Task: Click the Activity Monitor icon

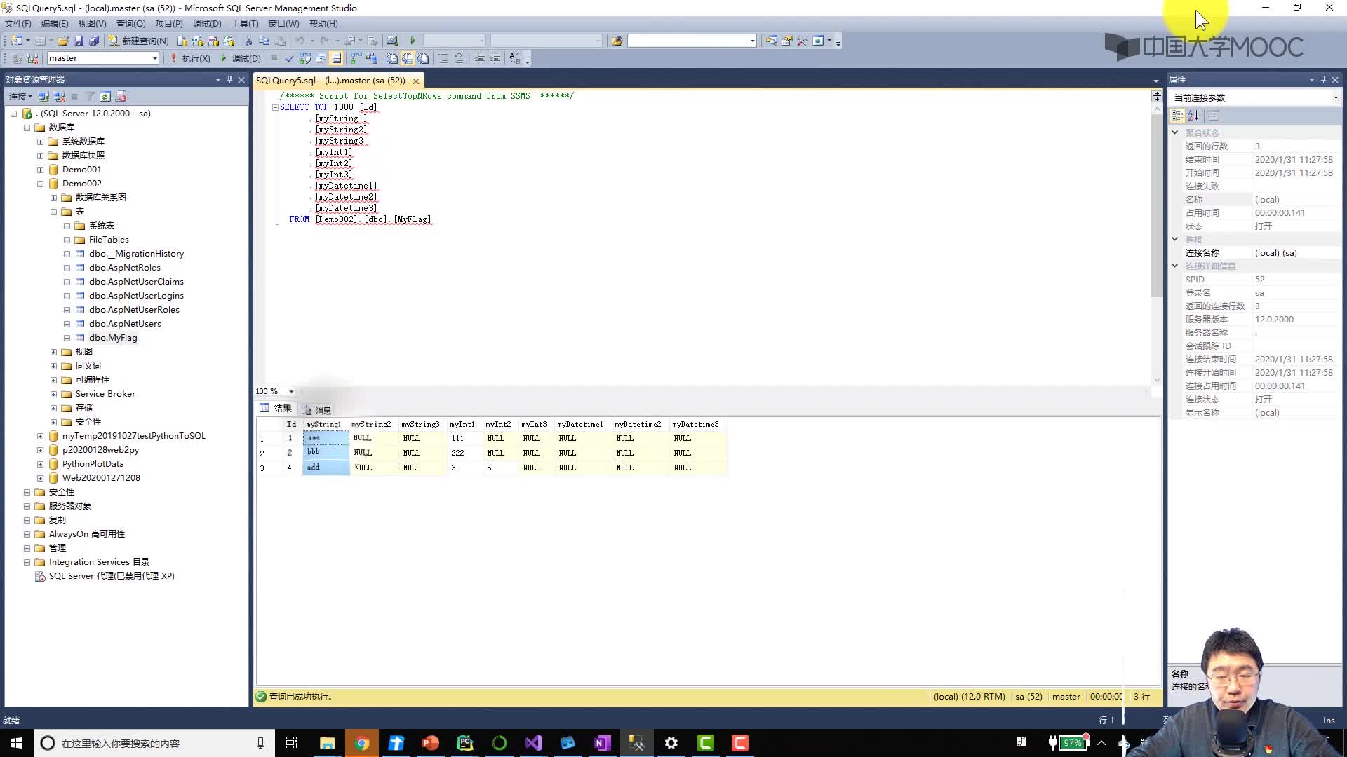Action: (x=392, y=41)
